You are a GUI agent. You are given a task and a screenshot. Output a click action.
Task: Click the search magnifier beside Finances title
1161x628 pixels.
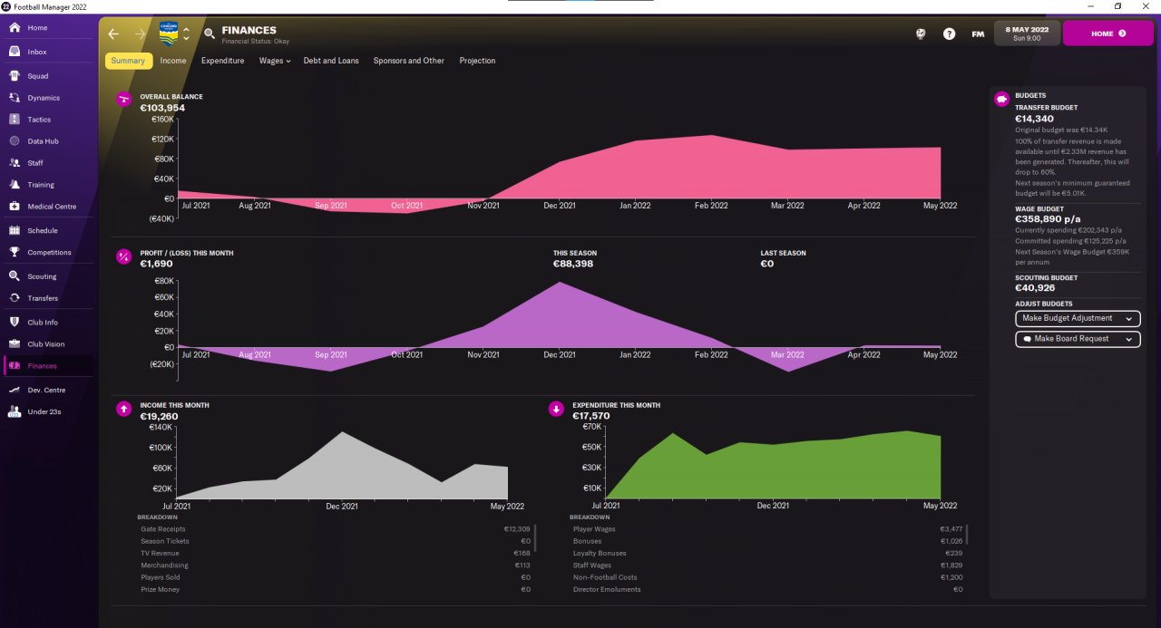[x=210, y=34]
